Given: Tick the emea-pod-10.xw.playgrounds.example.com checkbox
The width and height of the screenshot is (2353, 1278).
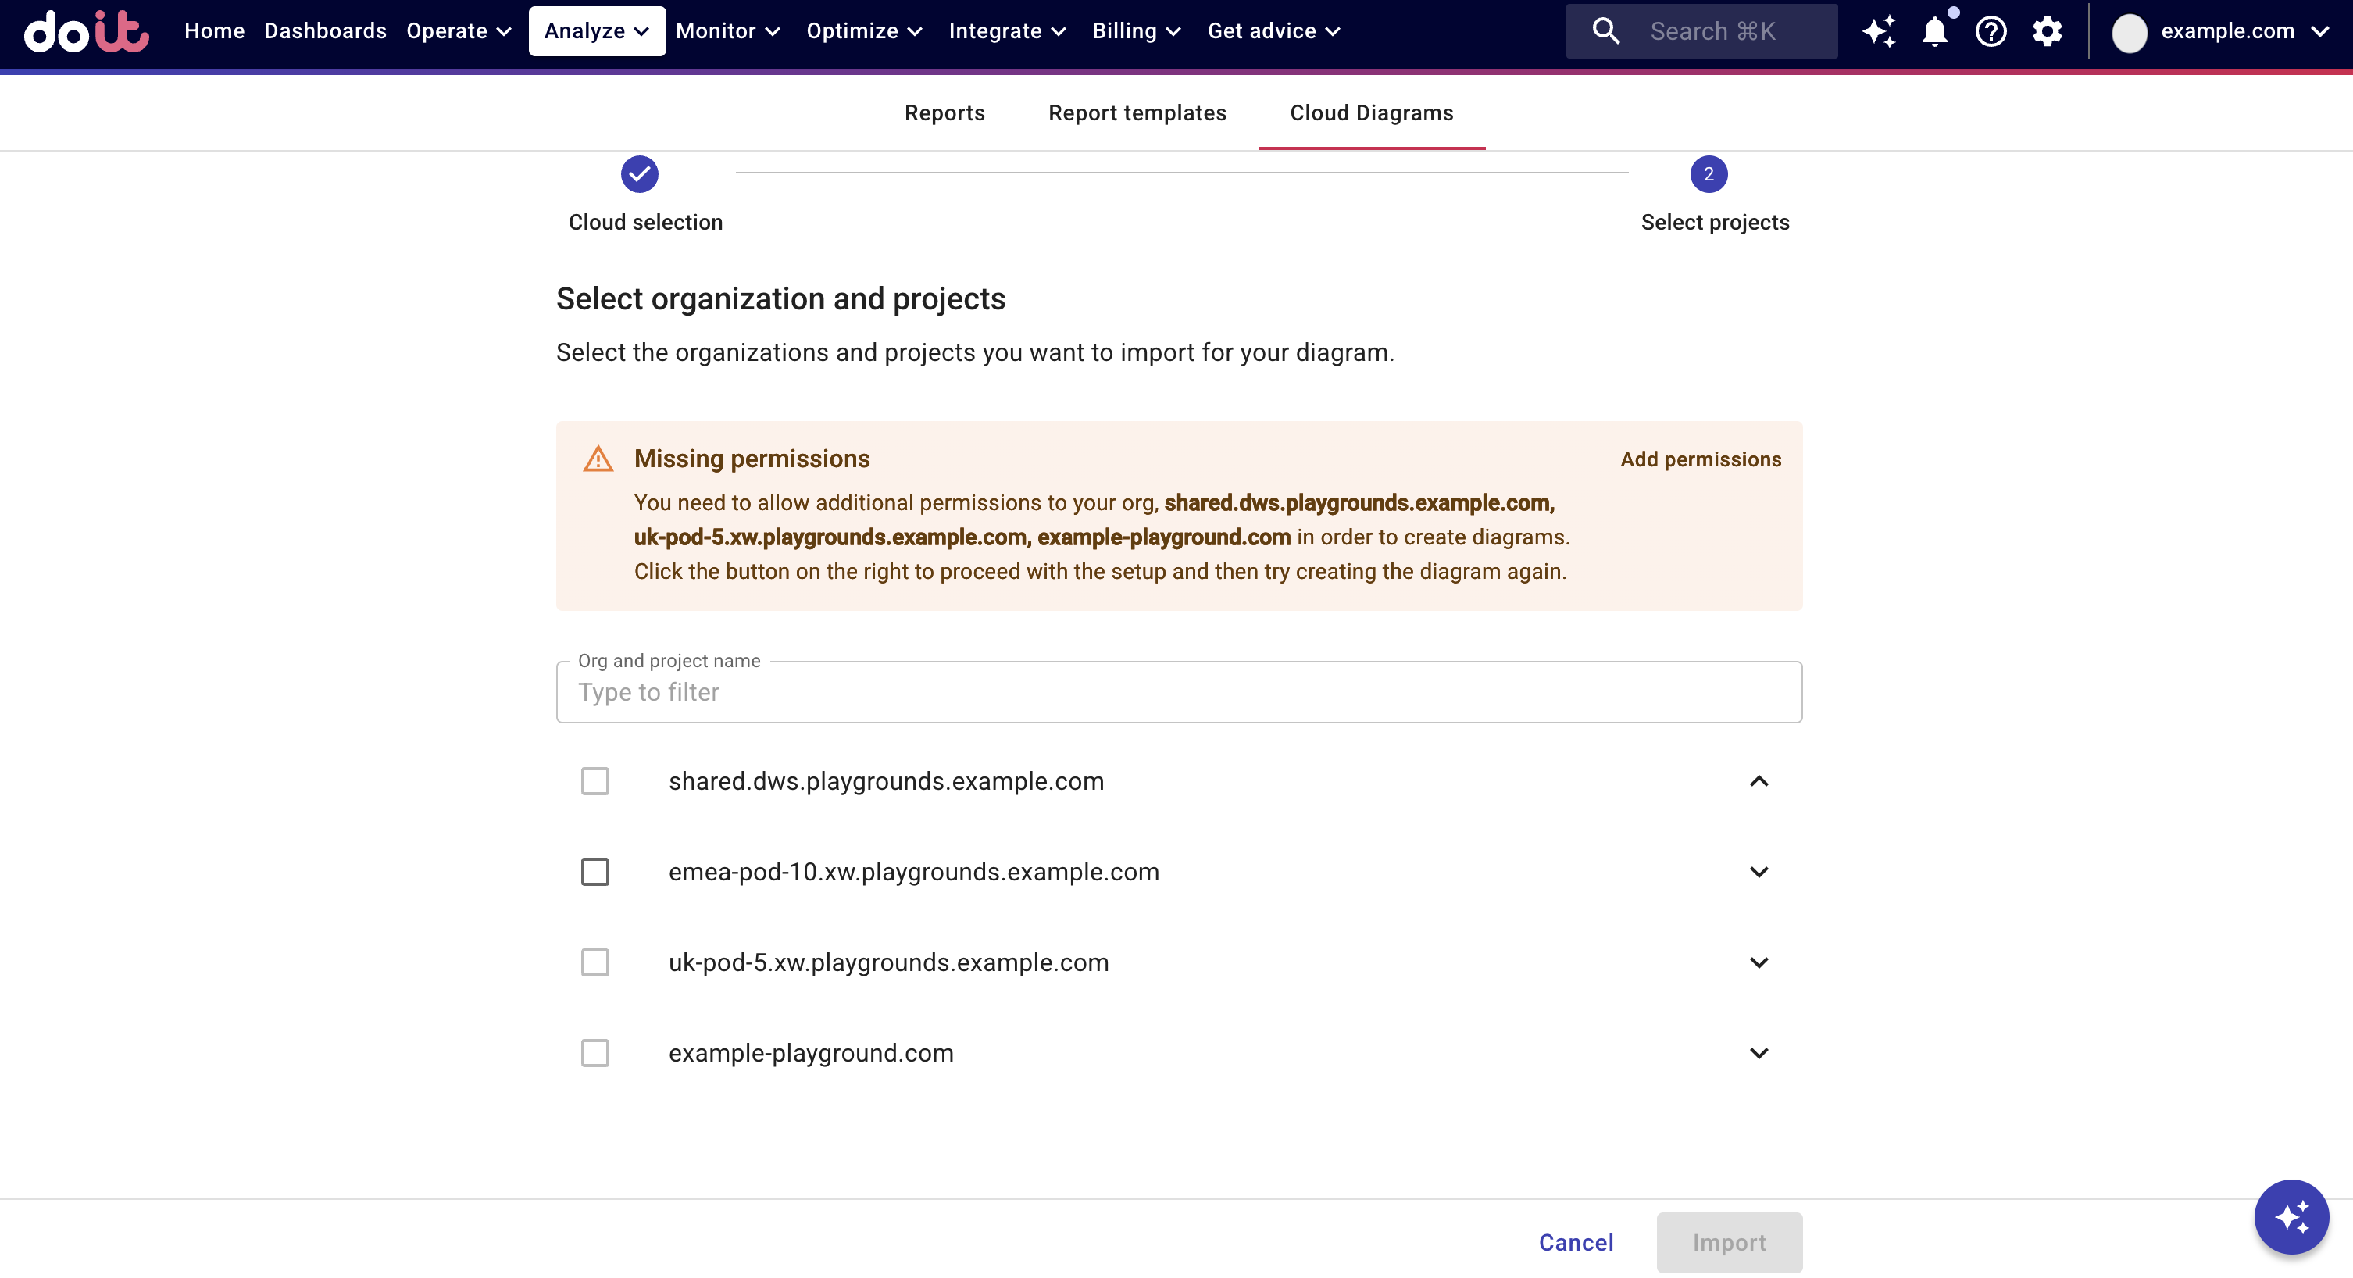Looking at the screenshot, I should (x=594, y=872).
